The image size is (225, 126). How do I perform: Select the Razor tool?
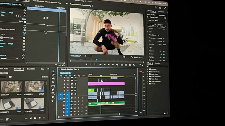coord(53,82)
